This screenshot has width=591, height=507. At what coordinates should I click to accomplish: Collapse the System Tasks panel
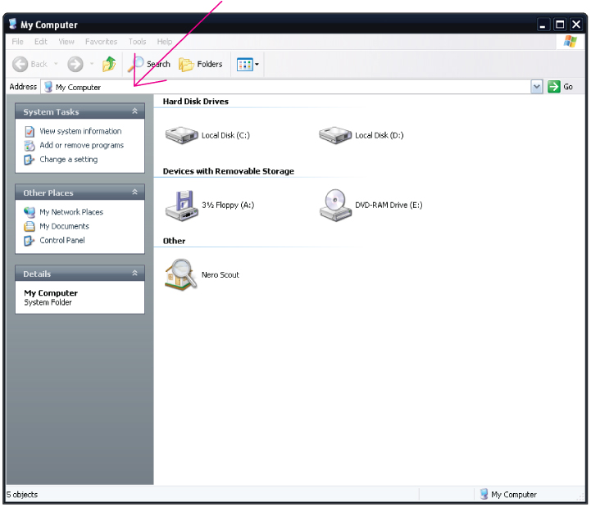[x=134, y=111]
